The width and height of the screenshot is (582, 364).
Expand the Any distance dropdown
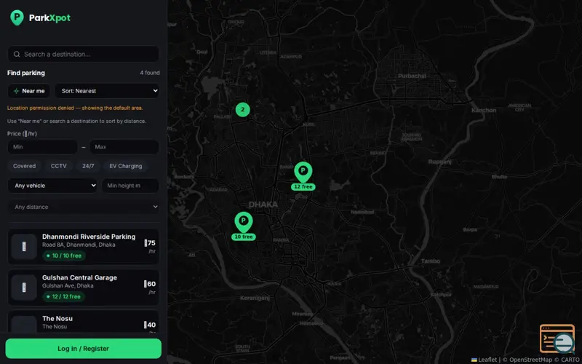(83, 207)
